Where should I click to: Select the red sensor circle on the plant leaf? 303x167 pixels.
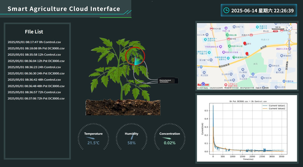click(135, 56)
